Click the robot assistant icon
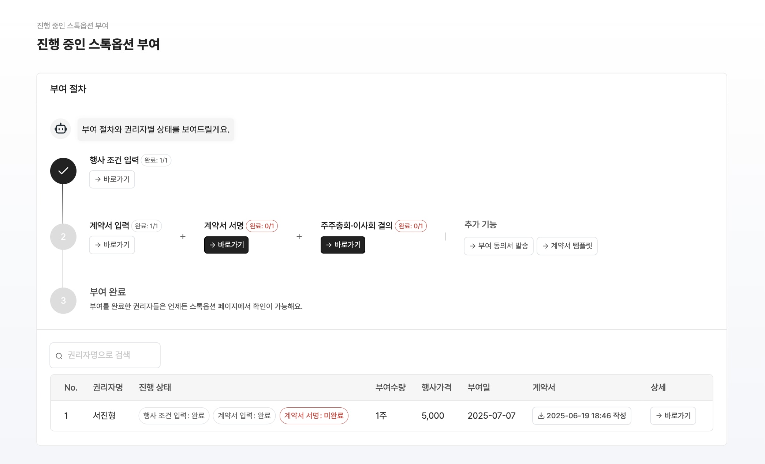 [x=61, y=129]
